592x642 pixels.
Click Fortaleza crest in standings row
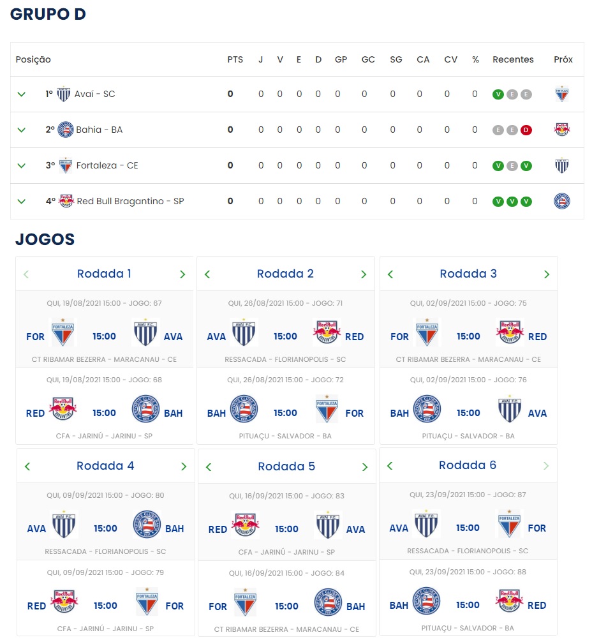tap(66, 165)
